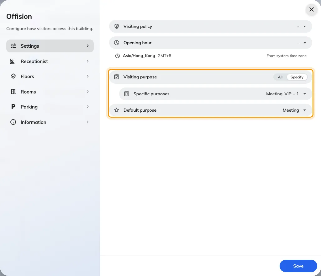Navigate to the Rooms section
321x276 pixels.
point(50,92)
